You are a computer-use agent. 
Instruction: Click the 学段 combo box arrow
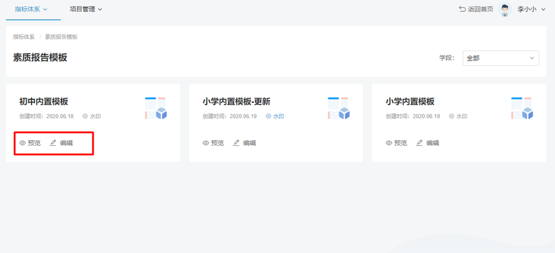point(532,58)
